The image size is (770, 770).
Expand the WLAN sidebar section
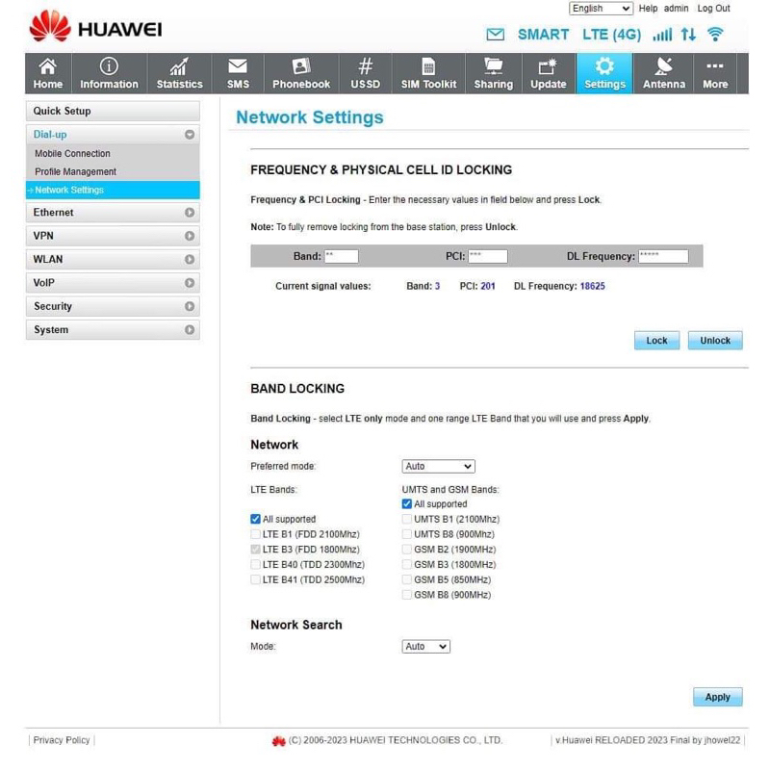(113, 259)
